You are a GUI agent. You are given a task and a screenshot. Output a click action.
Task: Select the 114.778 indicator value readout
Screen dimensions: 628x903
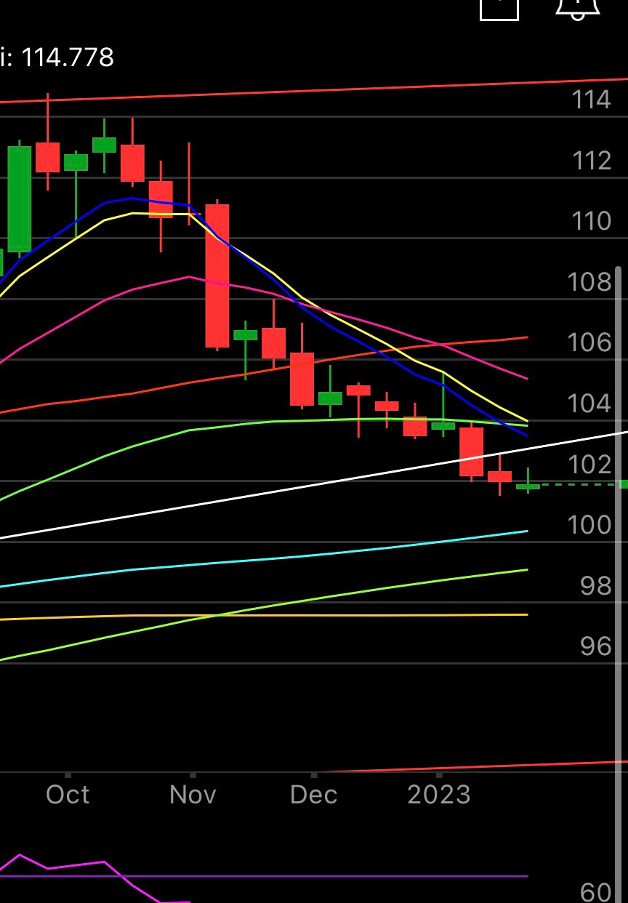tap(67, 57)
